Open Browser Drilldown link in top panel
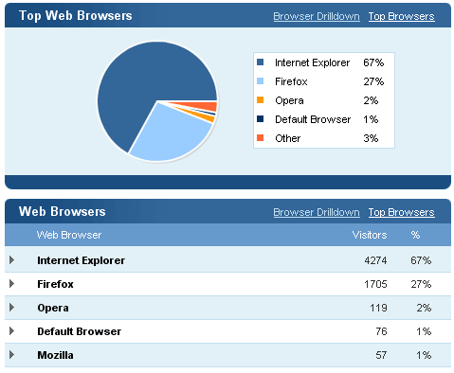 (317, 16)
